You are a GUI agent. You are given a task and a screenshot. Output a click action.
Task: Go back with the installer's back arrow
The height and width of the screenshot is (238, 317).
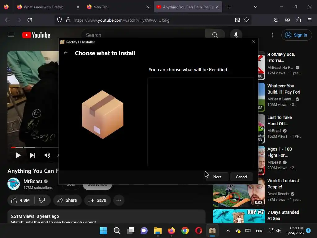(x=66, y=53)
